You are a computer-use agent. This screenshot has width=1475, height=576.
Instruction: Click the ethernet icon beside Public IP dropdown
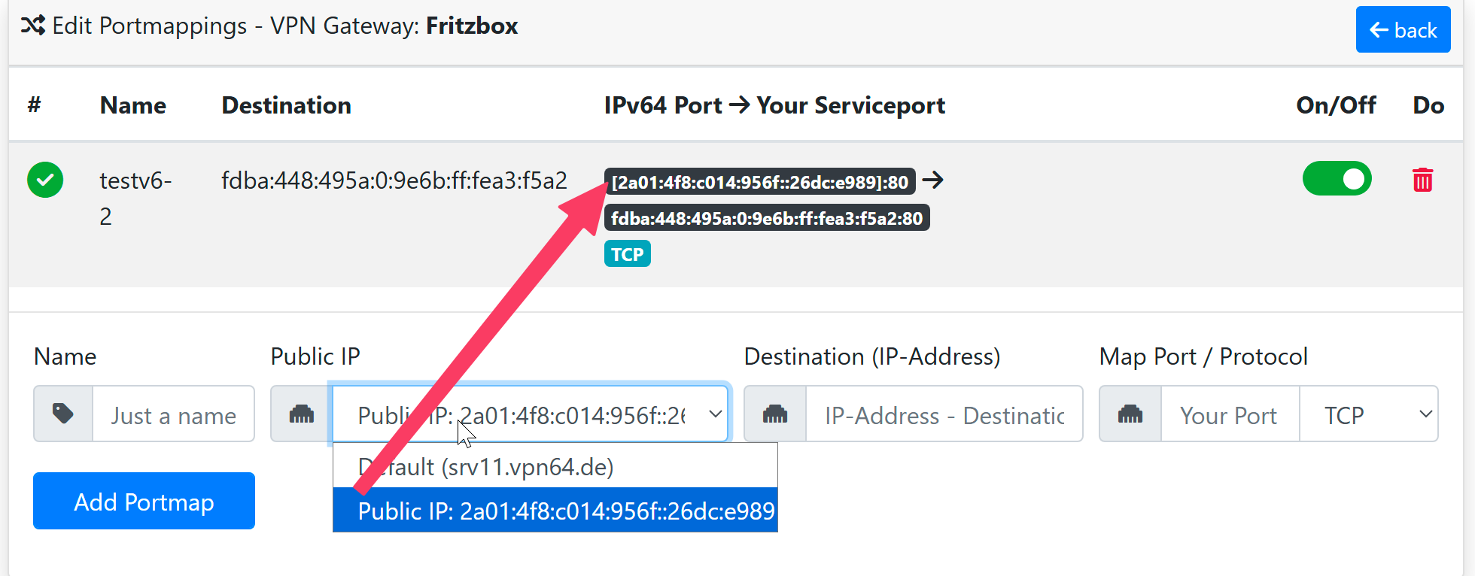[301, 414]
